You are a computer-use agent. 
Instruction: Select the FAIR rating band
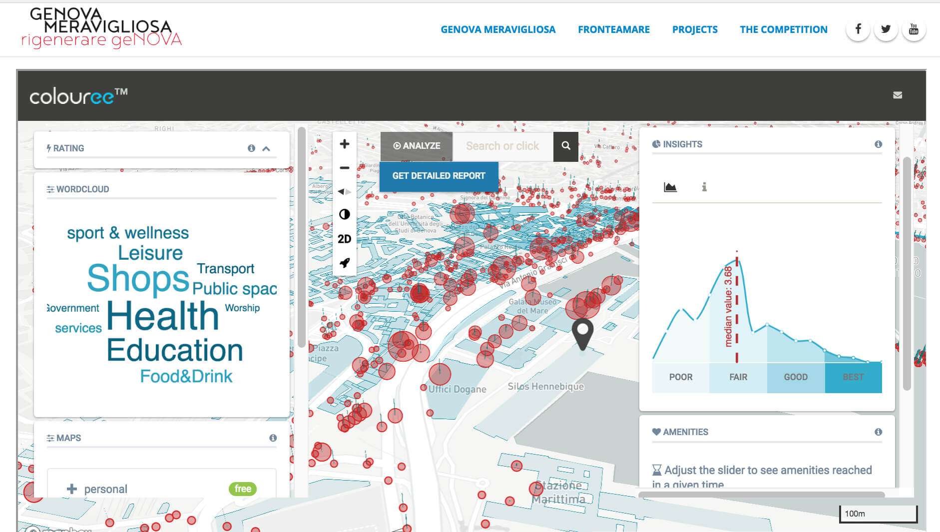(x=738, y=377)
